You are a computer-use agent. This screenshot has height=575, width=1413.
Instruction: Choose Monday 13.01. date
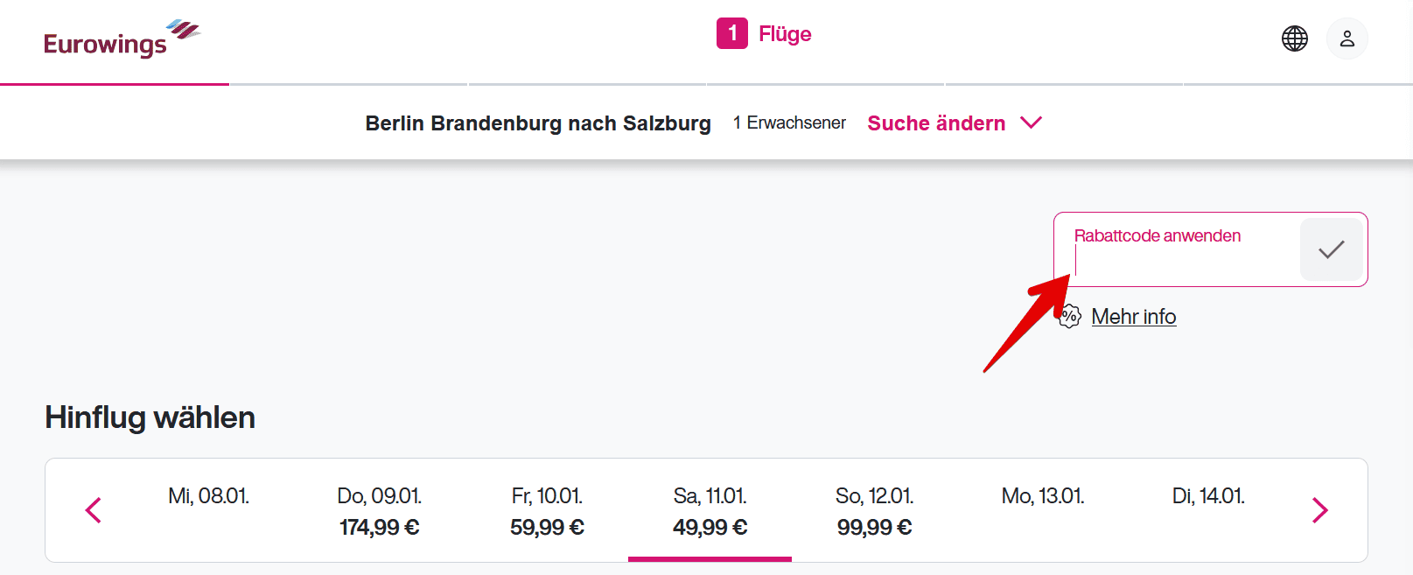pos(1042,496)
